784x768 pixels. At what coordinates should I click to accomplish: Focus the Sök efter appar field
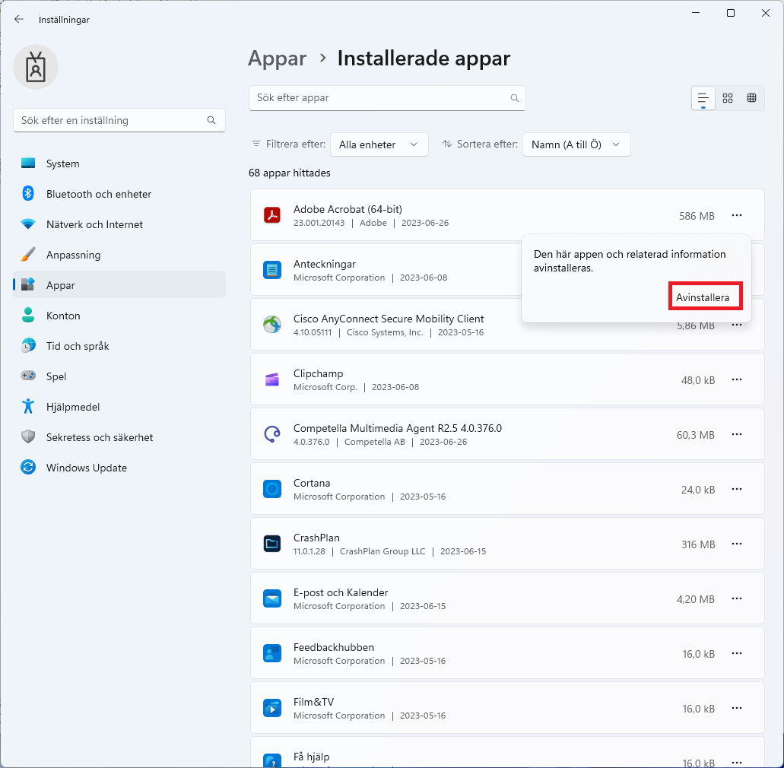coord(387,98)
